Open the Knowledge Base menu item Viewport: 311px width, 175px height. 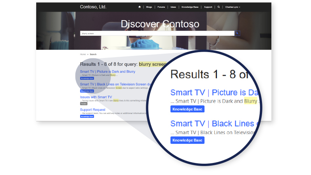[x=190, y=7]
